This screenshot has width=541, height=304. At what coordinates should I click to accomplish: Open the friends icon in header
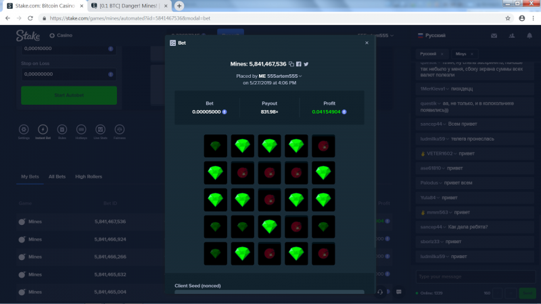pyautogui.click(x=512, y=36)
